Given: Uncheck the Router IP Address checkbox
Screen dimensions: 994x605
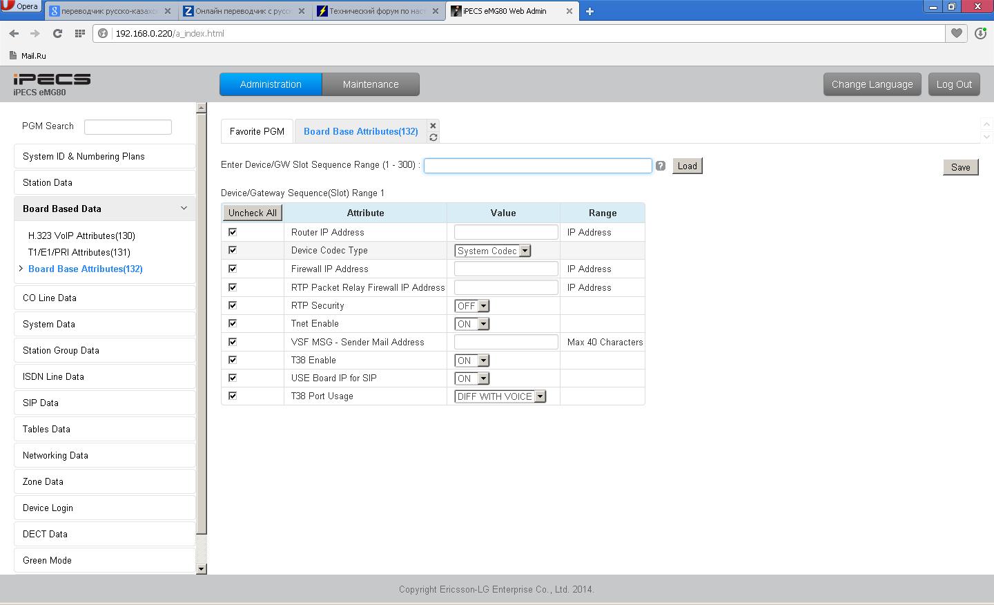Looking at the screenshot, I should (x=233, y=232).
